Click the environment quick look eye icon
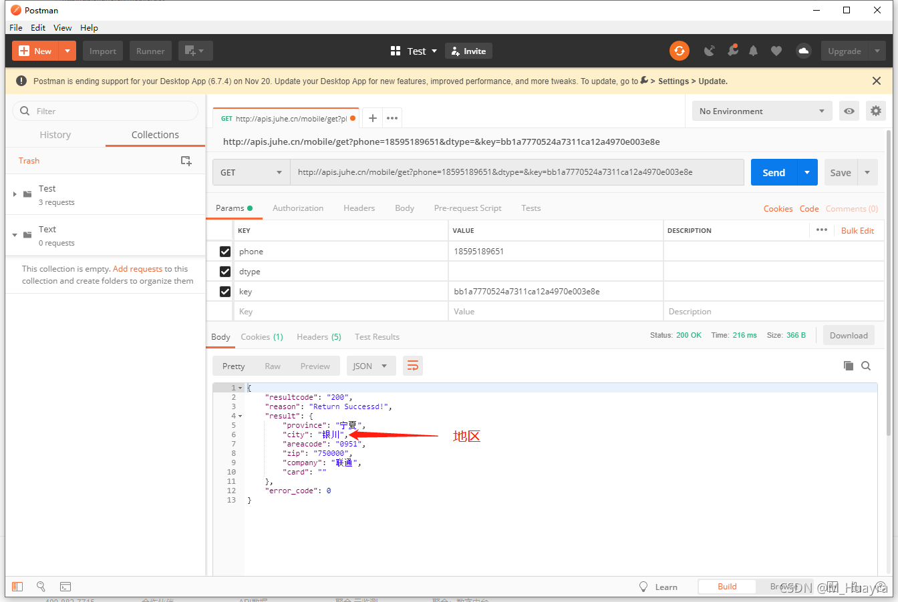Viewport: 898px width, 602px height. [x=849, y=111]
